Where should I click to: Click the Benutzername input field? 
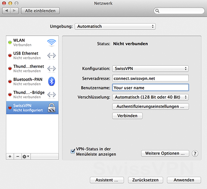pyautogui.click(x=151, y=88)
